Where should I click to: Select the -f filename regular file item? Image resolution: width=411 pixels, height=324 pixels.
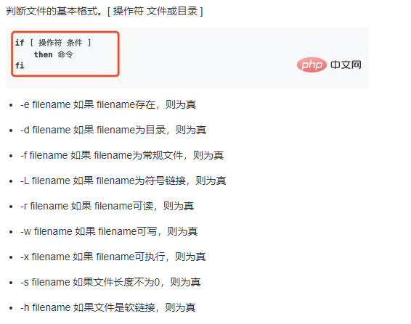pos(122,155)
